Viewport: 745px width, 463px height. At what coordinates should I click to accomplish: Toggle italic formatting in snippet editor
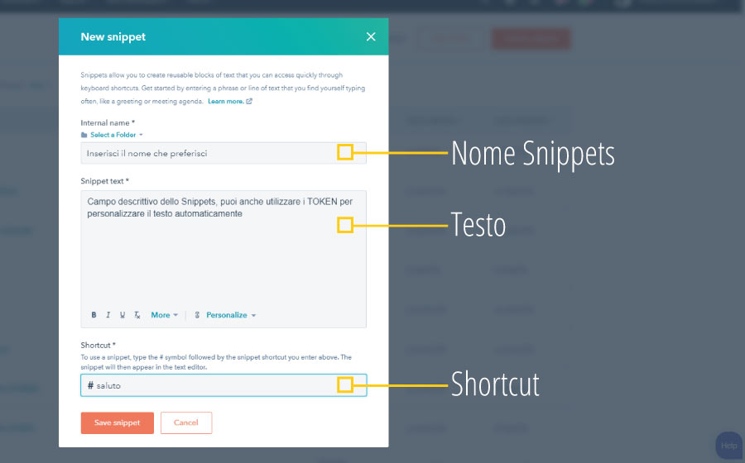(108, 315)
